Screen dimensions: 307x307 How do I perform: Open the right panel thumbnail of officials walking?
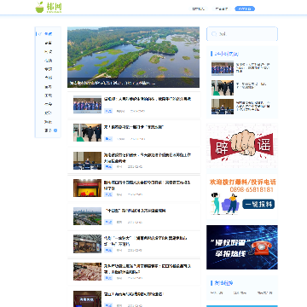click(x=223, y=88)
